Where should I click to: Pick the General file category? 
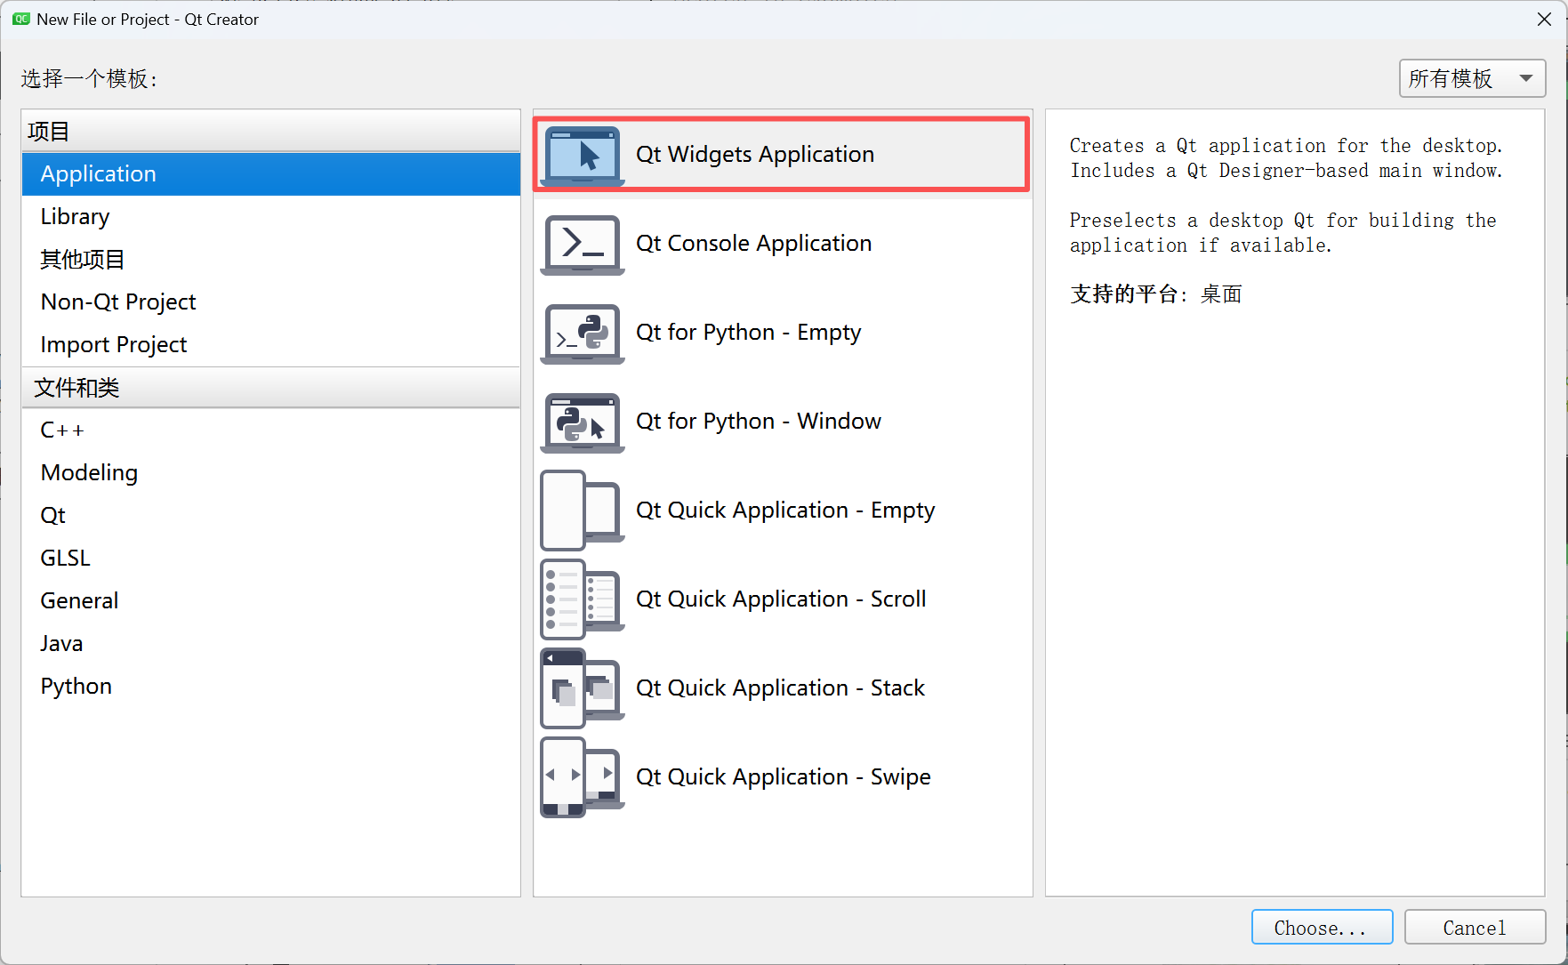[271, 601]
